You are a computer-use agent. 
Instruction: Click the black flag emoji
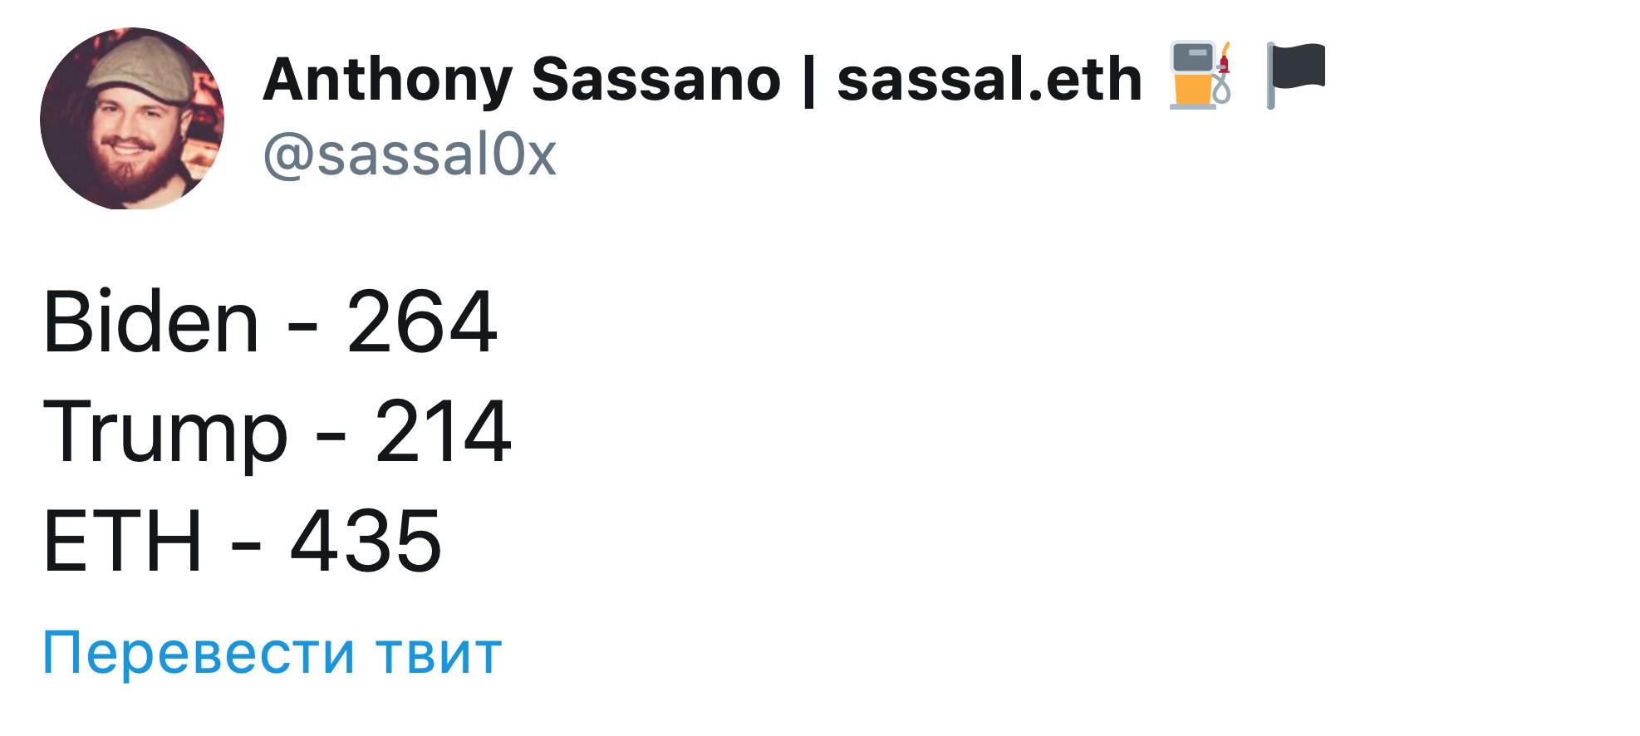click(1294, 74)
